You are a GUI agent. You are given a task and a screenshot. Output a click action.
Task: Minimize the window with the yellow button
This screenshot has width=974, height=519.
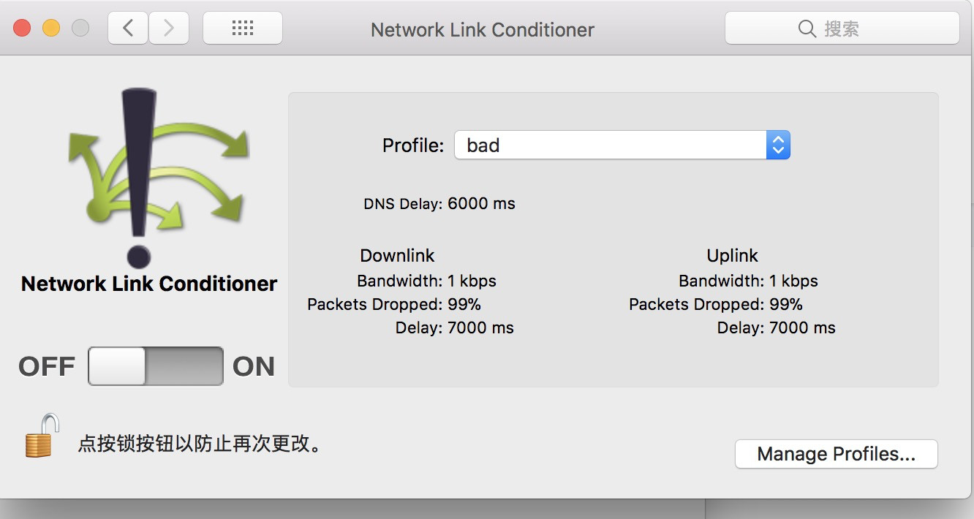point(51,29)
